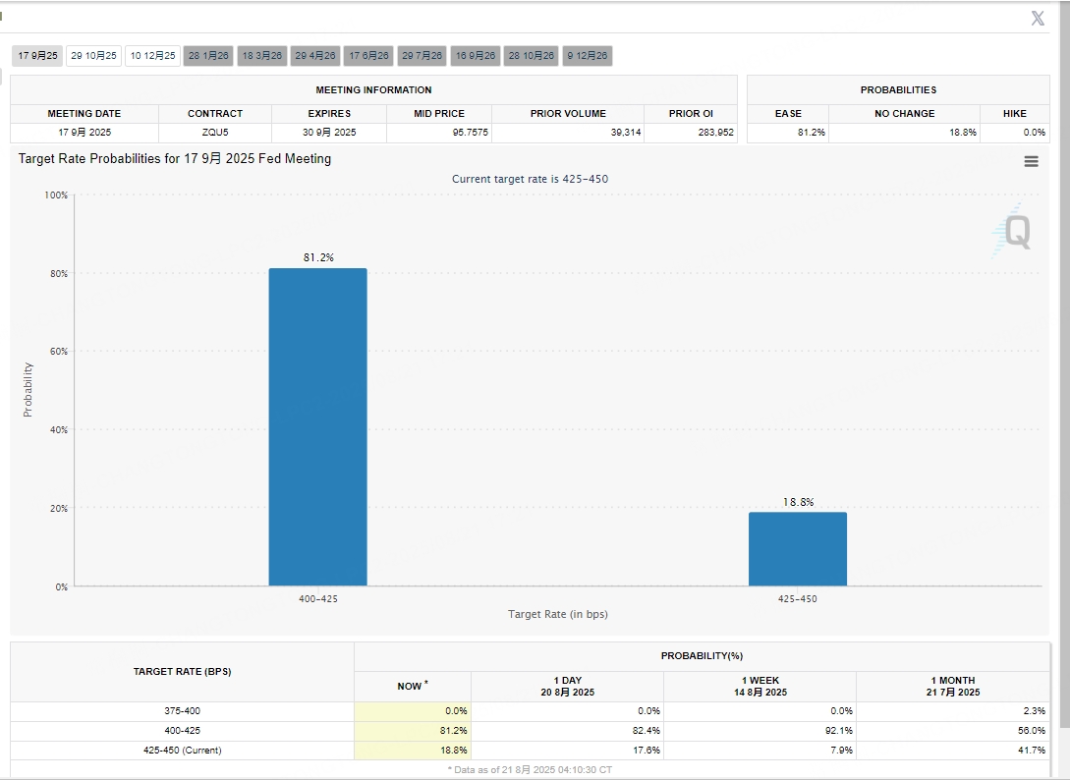Click the Current target rate is 425-450 subtitle
This screenshot has width=1070, height=780.
point(530,179)
